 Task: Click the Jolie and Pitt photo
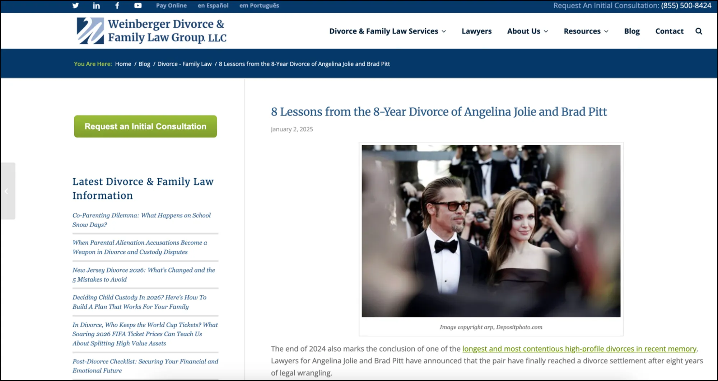tap(491, 231)
